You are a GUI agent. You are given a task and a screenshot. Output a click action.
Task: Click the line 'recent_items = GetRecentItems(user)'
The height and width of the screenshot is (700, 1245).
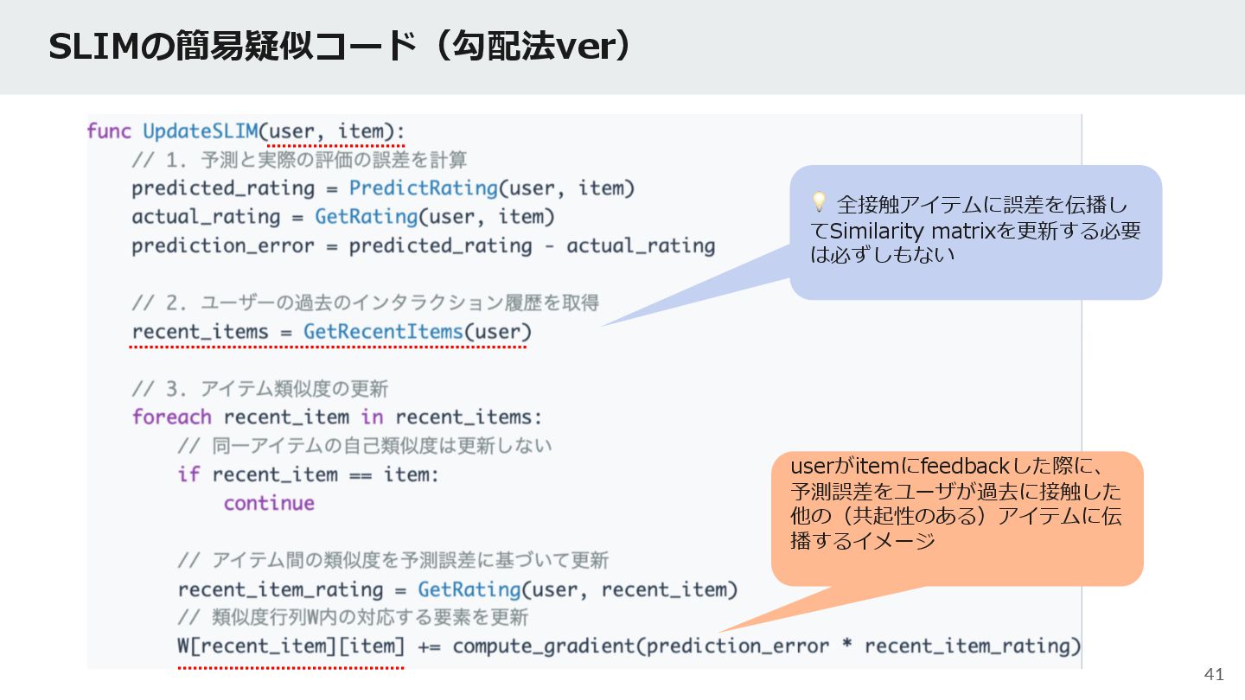coord(332,332)
